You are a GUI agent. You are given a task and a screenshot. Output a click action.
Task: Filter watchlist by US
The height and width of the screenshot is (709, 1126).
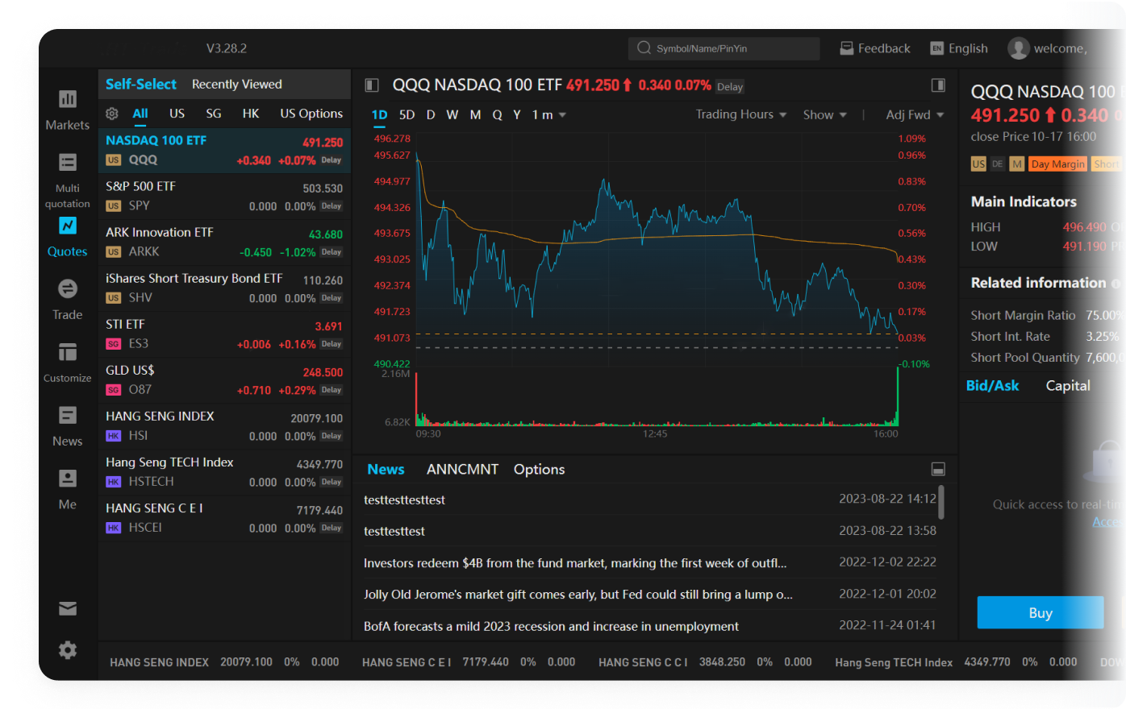point(177,114)
